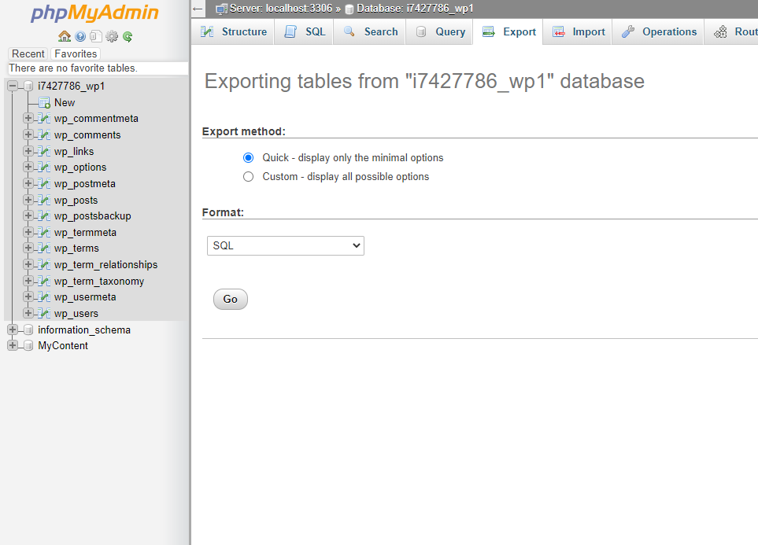This screenshot has width=758, height=545.
Task: Click New to create a table
Action: click(65, 102)
